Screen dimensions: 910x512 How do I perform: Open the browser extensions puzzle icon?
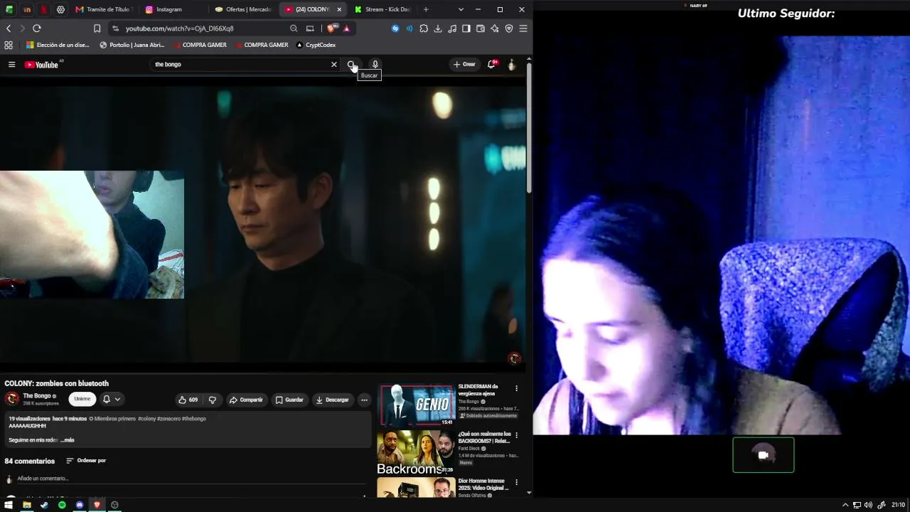pos(424,28)
